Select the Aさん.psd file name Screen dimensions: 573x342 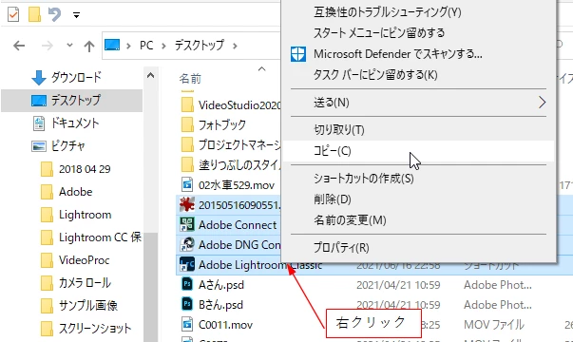tap(221, 285)
